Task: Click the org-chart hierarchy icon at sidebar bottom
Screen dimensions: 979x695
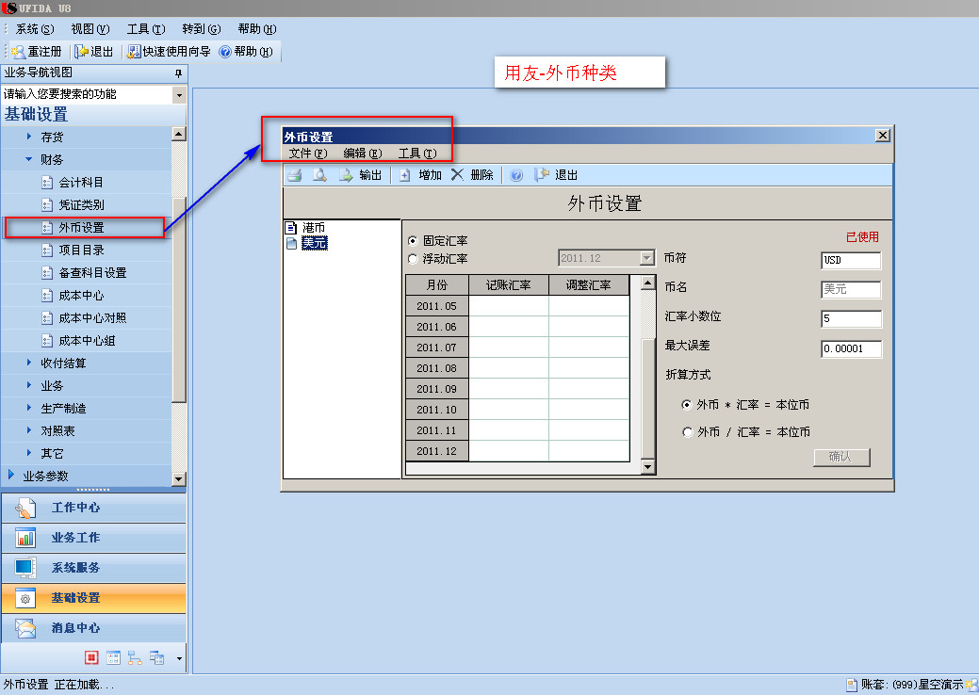Action: pos(135,657)
